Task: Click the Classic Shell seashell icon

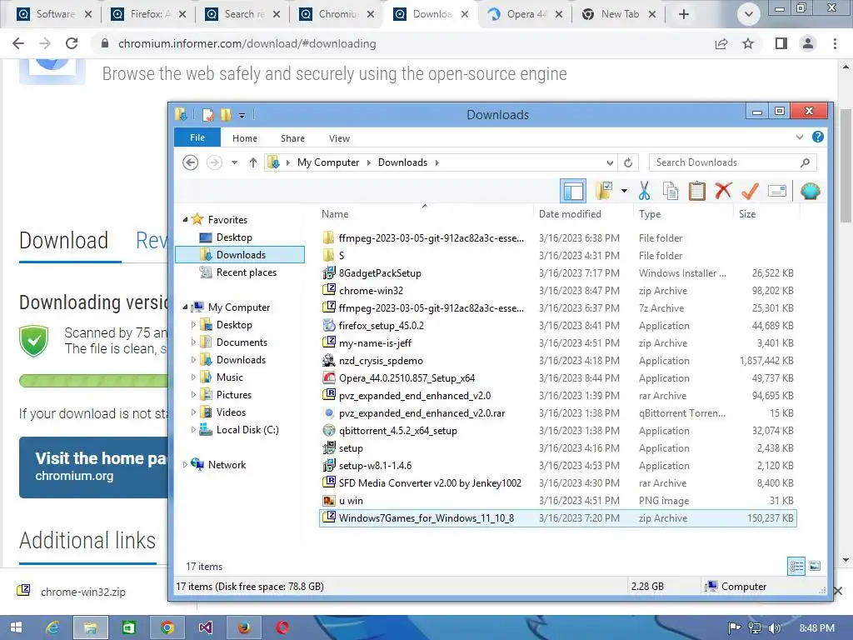Action: pos(810,191)
